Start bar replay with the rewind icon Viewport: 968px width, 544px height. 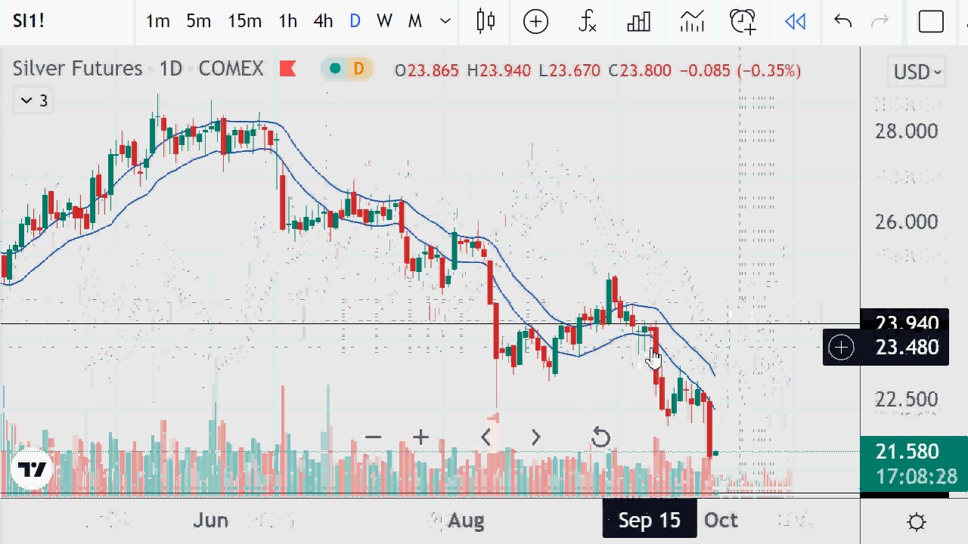[795, 21]
